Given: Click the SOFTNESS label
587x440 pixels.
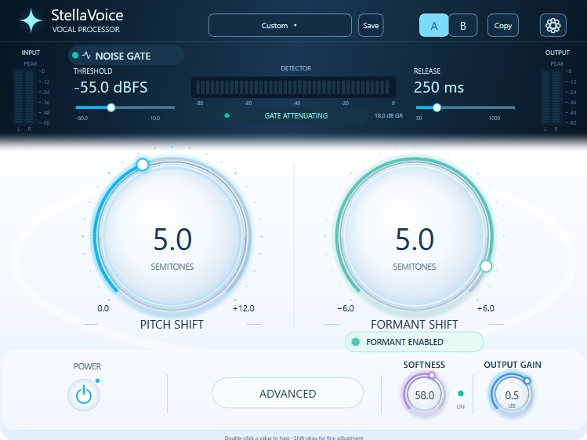Looking at the screenshot, I should (x=424, y=365).
